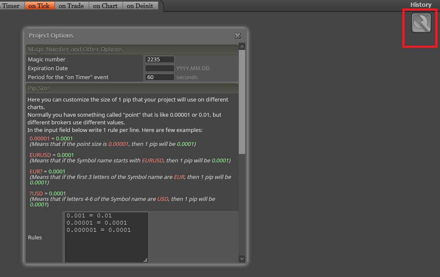
Task: Focus the Magic number field showing 2235
Action: click(160, 60)
